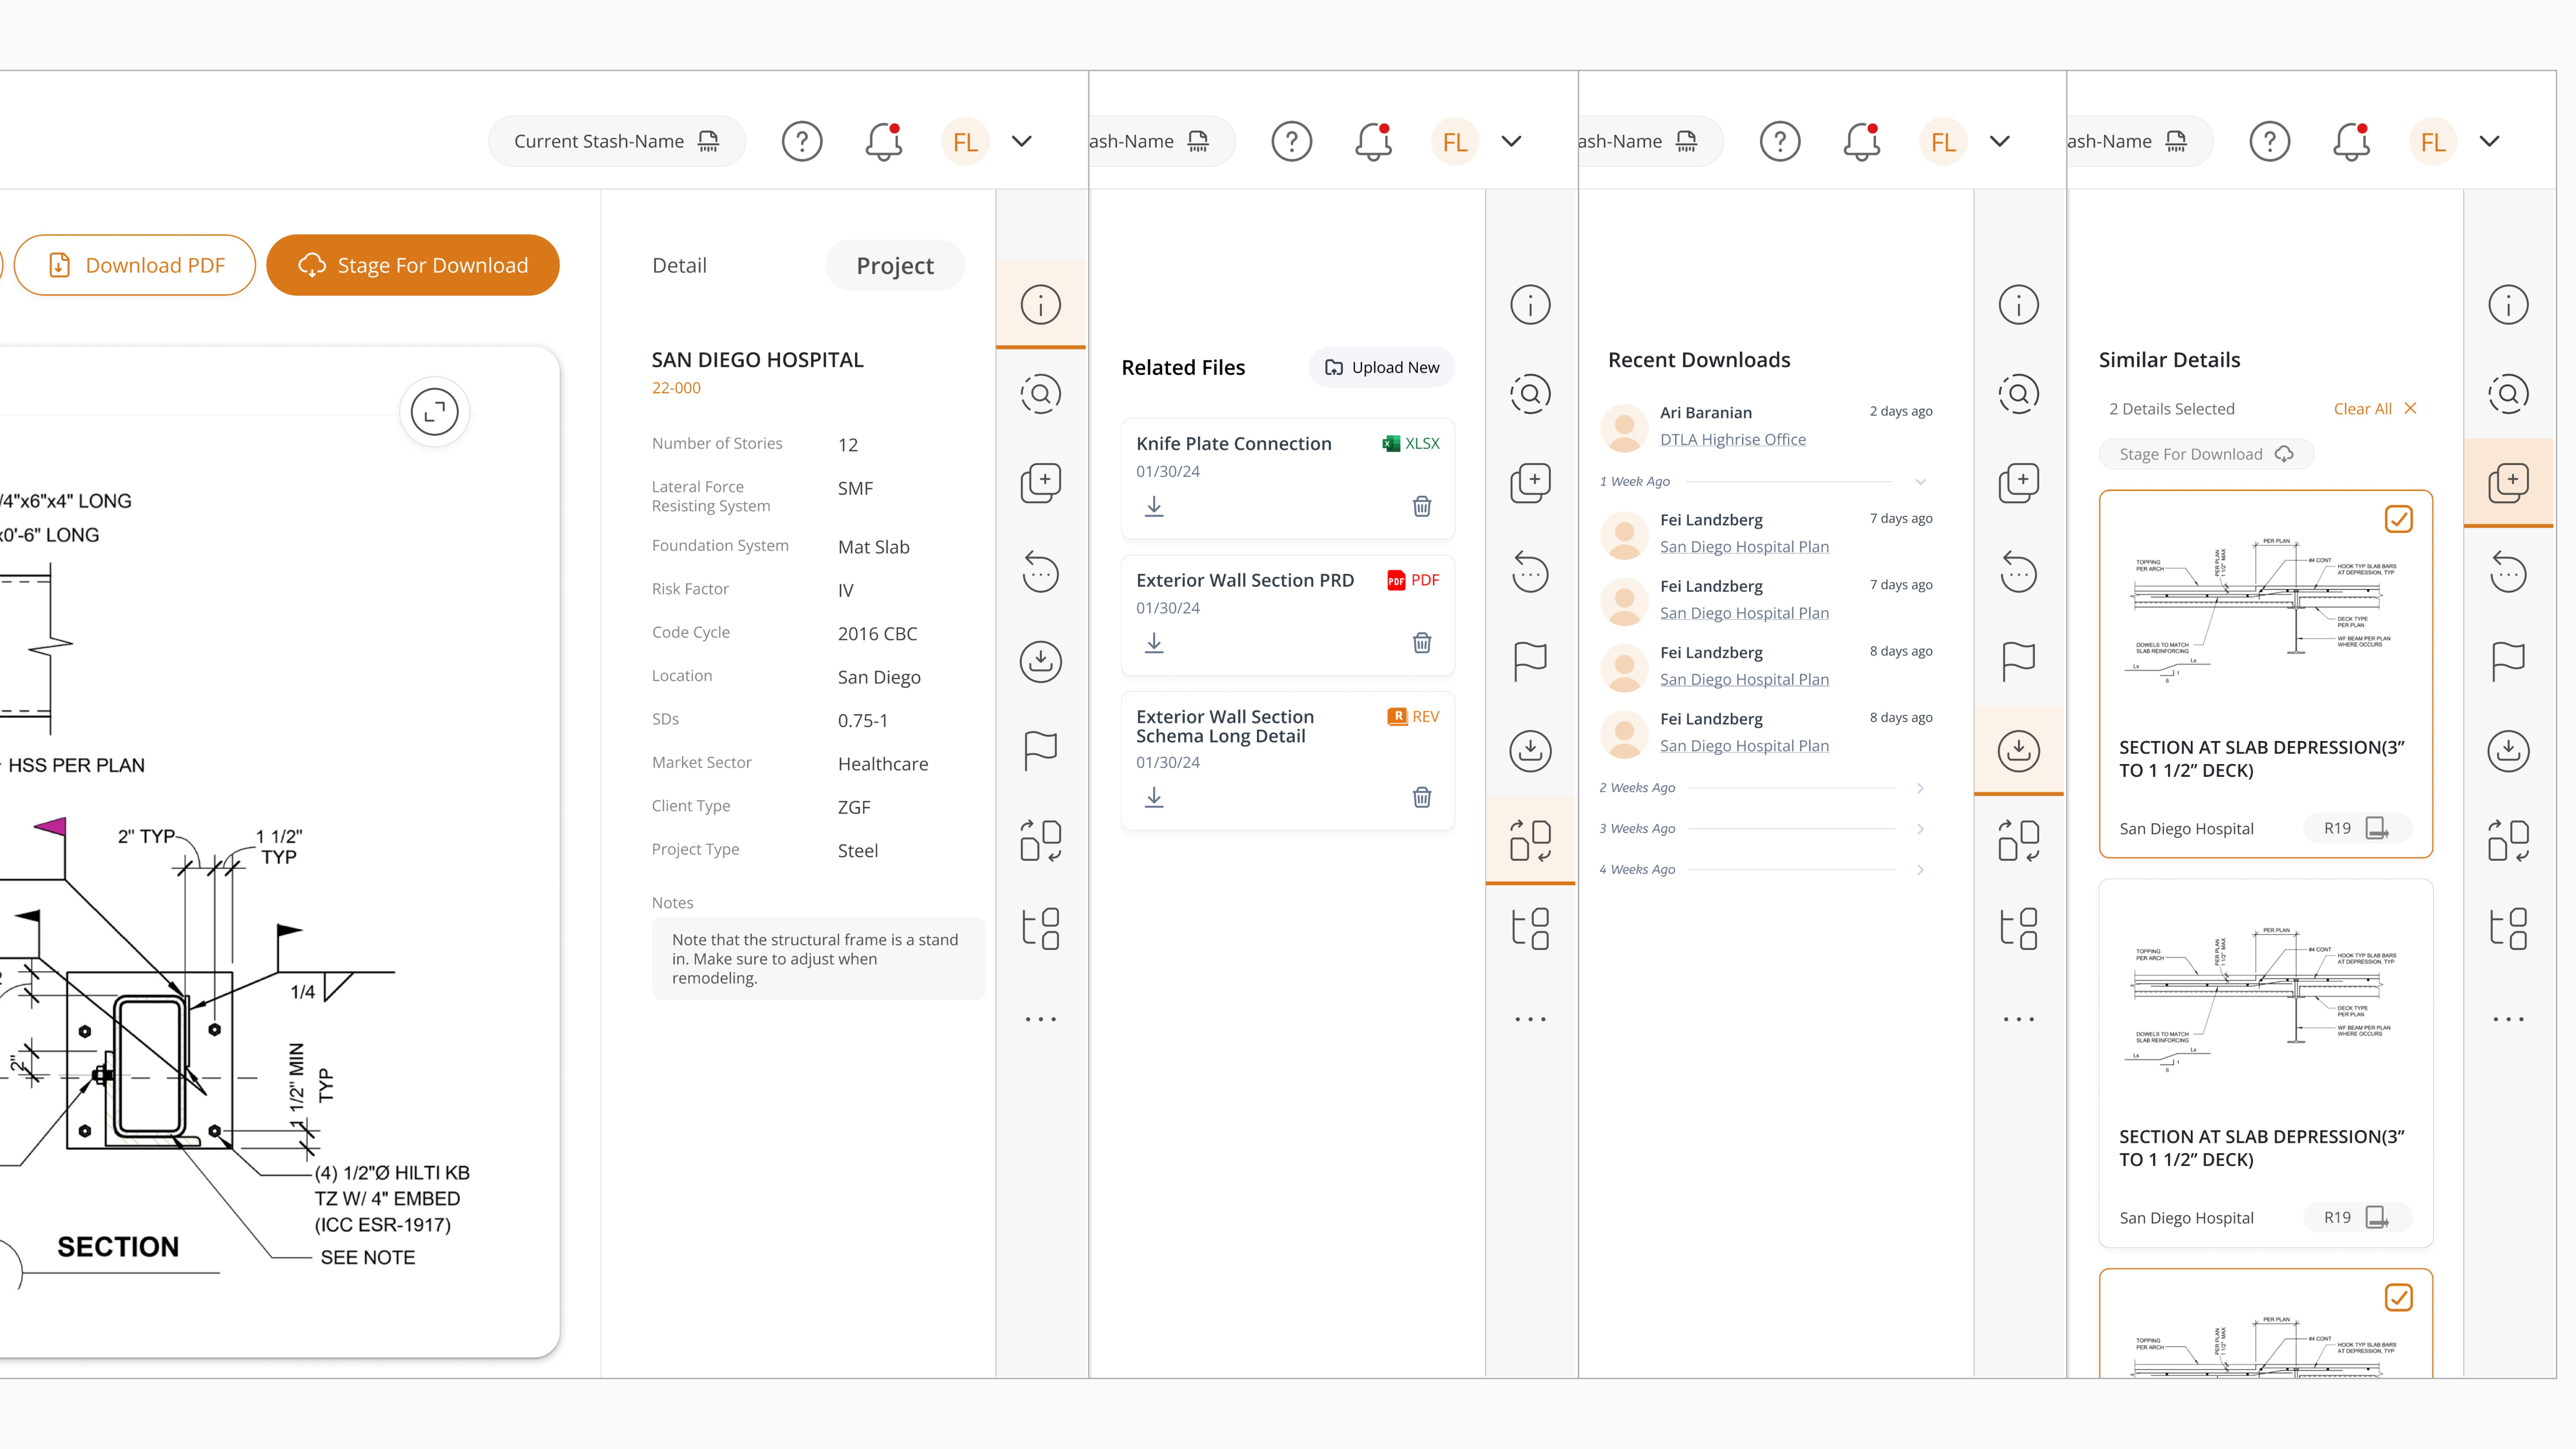Click the Current Stash-Name button
The image size is (2576, 1449).
tap(617, 141)
